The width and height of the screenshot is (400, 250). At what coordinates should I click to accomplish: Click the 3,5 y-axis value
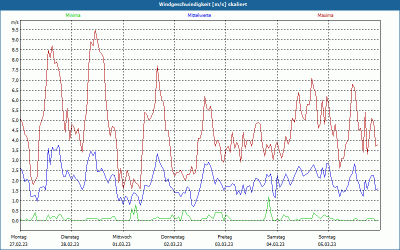click(15, 150)
